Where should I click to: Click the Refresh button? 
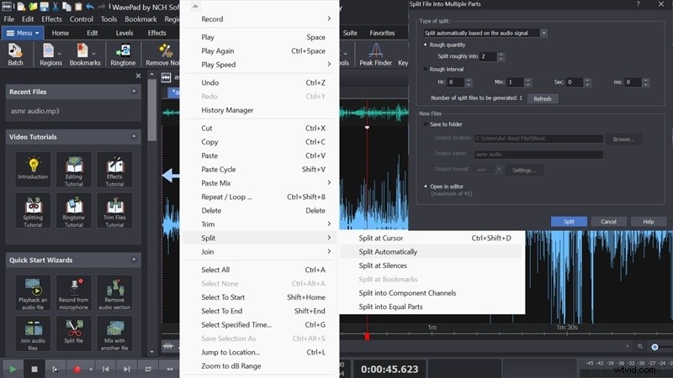pyautogui.click(x=543, y=98)
